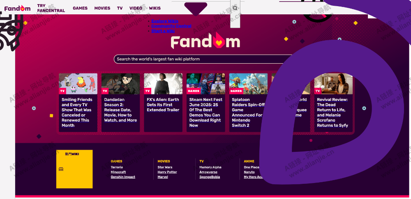This screenshot has height=199, width=411.
Task: Click the large center Fandom logo
Action: [x=205, y=41]
